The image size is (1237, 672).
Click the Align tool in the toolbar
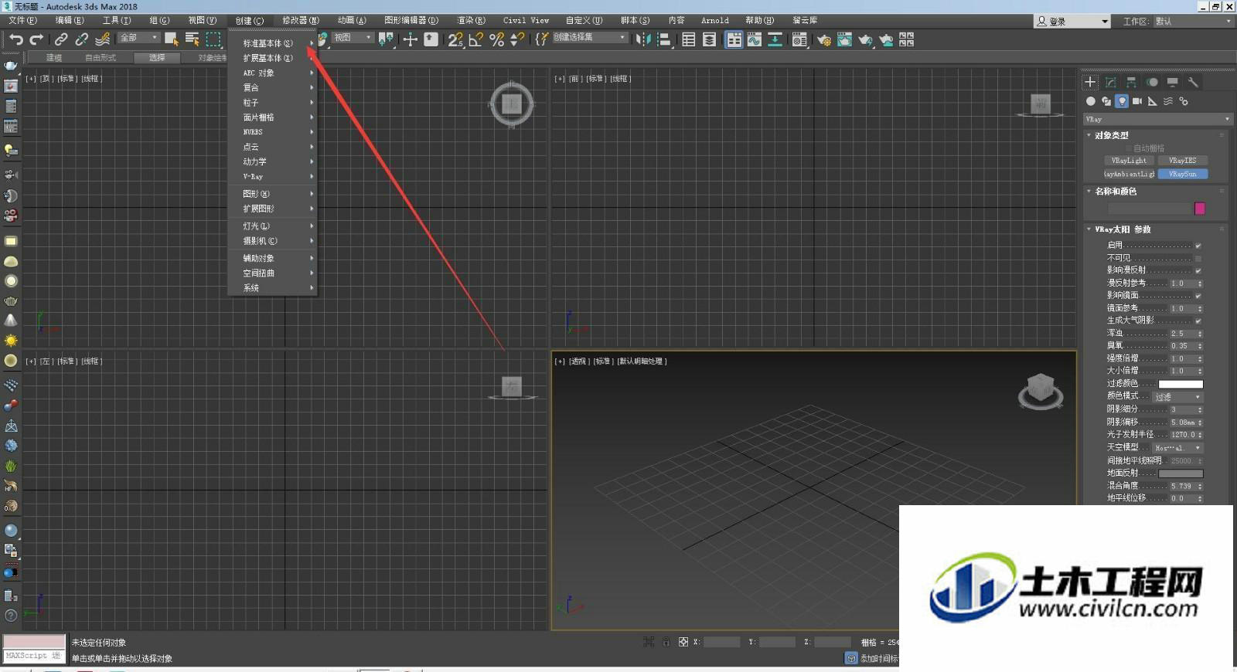coord(663,39)
